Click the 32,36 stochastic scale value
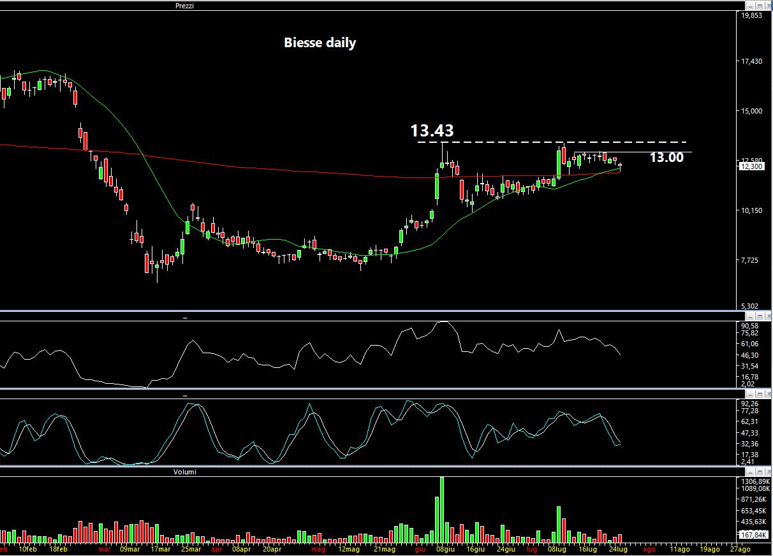The image size is (773, 556). (749, 444)
